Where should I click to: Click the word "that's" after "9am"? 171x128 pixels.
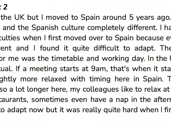point(120,69)
